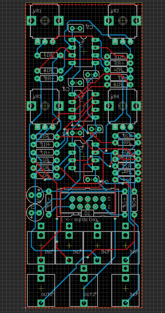
Task: Select the VR4 potentiometer label
Action: click(115, 97)
